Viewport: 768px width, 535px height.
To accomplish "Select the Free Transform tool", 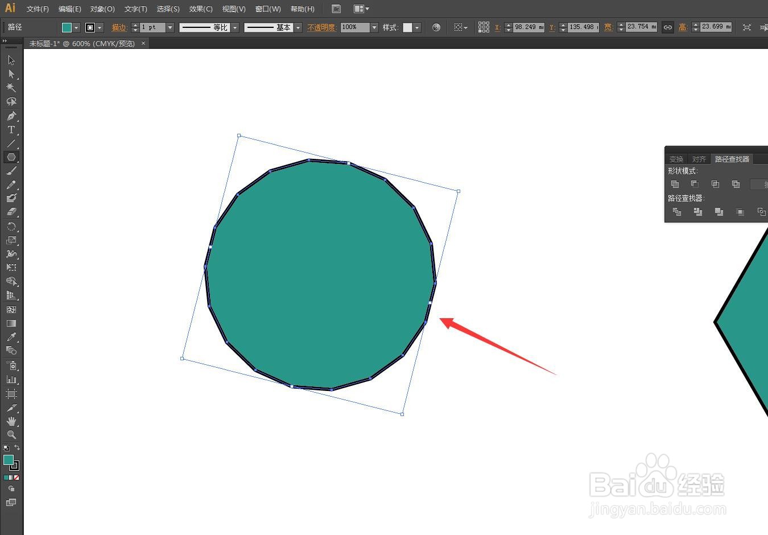I will 11,267.
